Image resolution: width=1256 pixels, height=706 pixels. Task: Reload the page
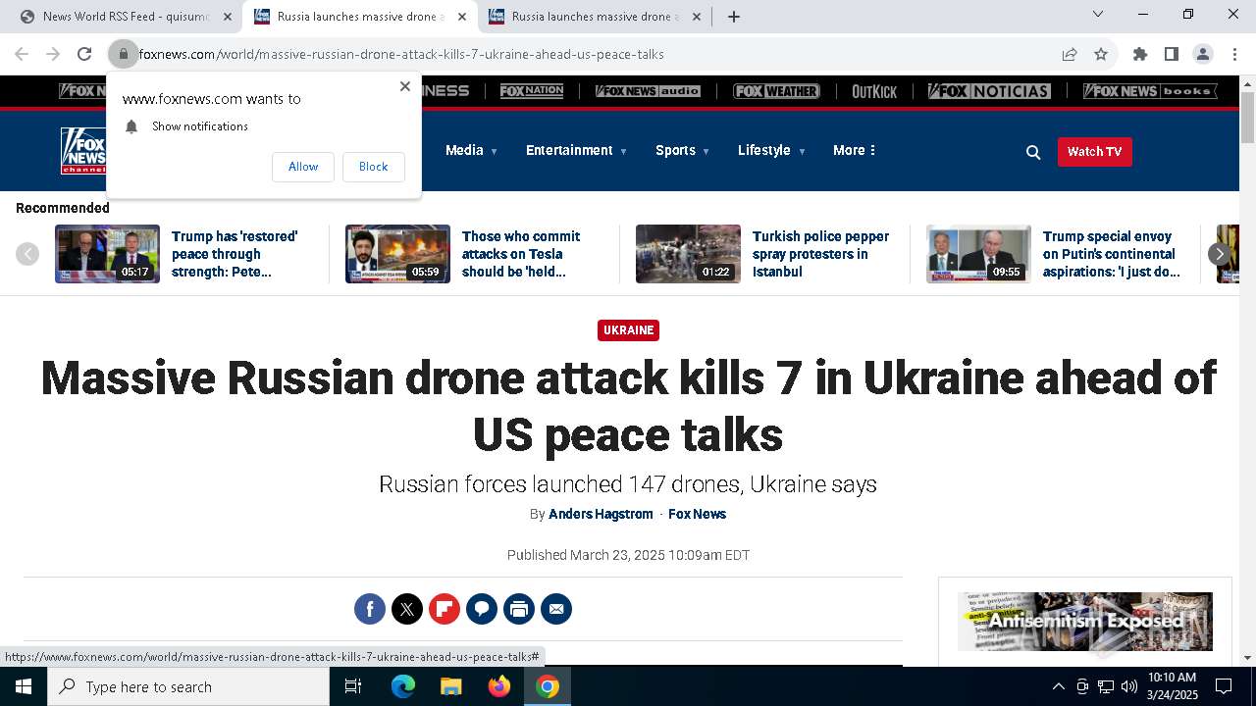pos(84,54)
